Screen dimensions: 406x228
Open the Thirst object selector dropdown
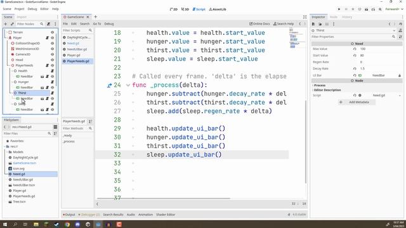[394, 30]
